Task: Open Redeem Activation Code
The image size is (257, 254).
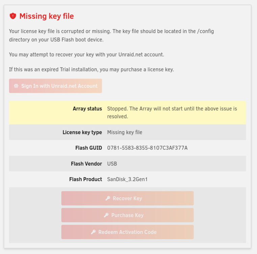Action: click(x=128, y=232)
